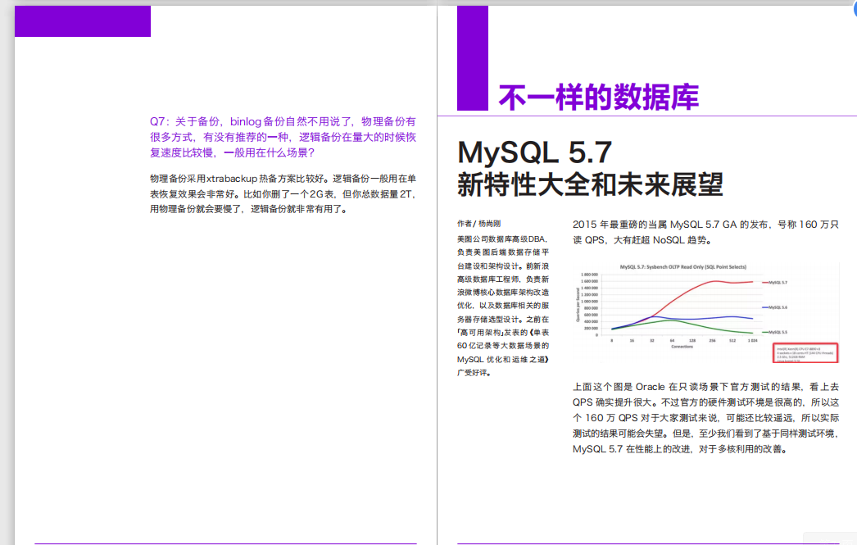Click the subtitle "新特性大全和未来展望"

coord(590,184)
